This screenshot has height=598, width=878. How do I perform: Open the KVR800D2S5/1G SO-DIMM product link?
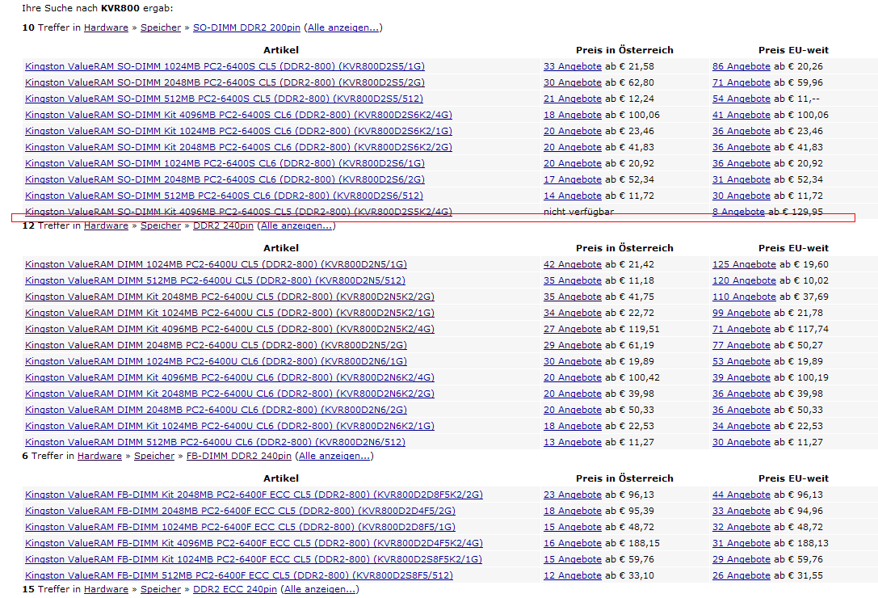coord(225,66)
